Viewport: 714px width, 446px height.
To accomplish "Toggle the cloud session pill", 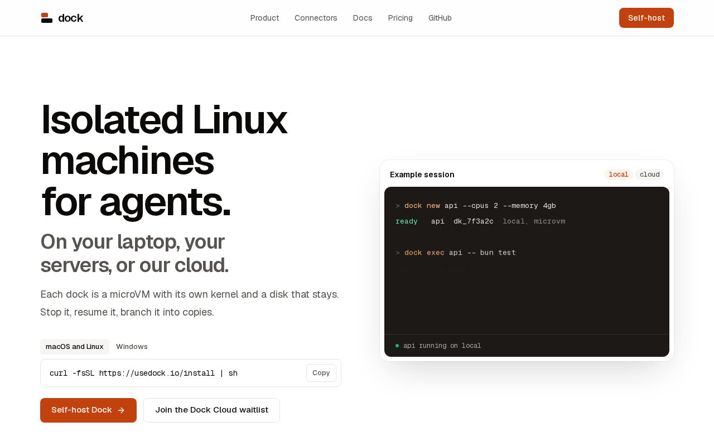I will [649, 174].
